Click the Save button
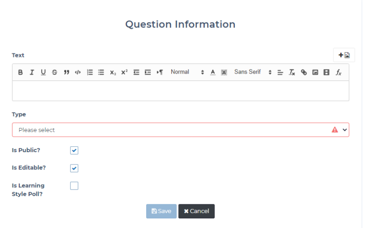The width and height of the screenshot is (370, 228). pos(161,211)
